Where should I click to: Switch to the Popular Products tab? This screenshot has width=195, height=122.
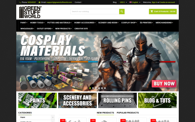(128, 113)
